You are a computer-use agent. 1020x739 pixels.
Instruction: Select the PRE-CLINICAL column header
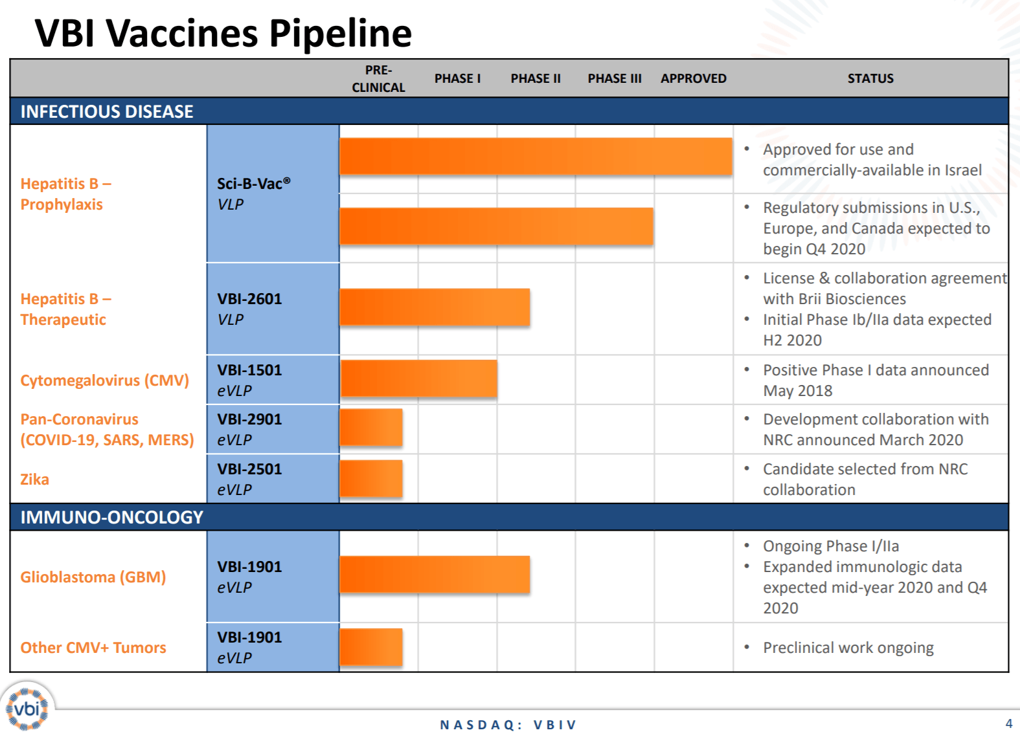[x=378, y=78]
